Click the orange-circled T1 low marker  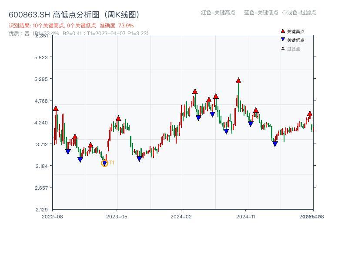tap(104, 163)
